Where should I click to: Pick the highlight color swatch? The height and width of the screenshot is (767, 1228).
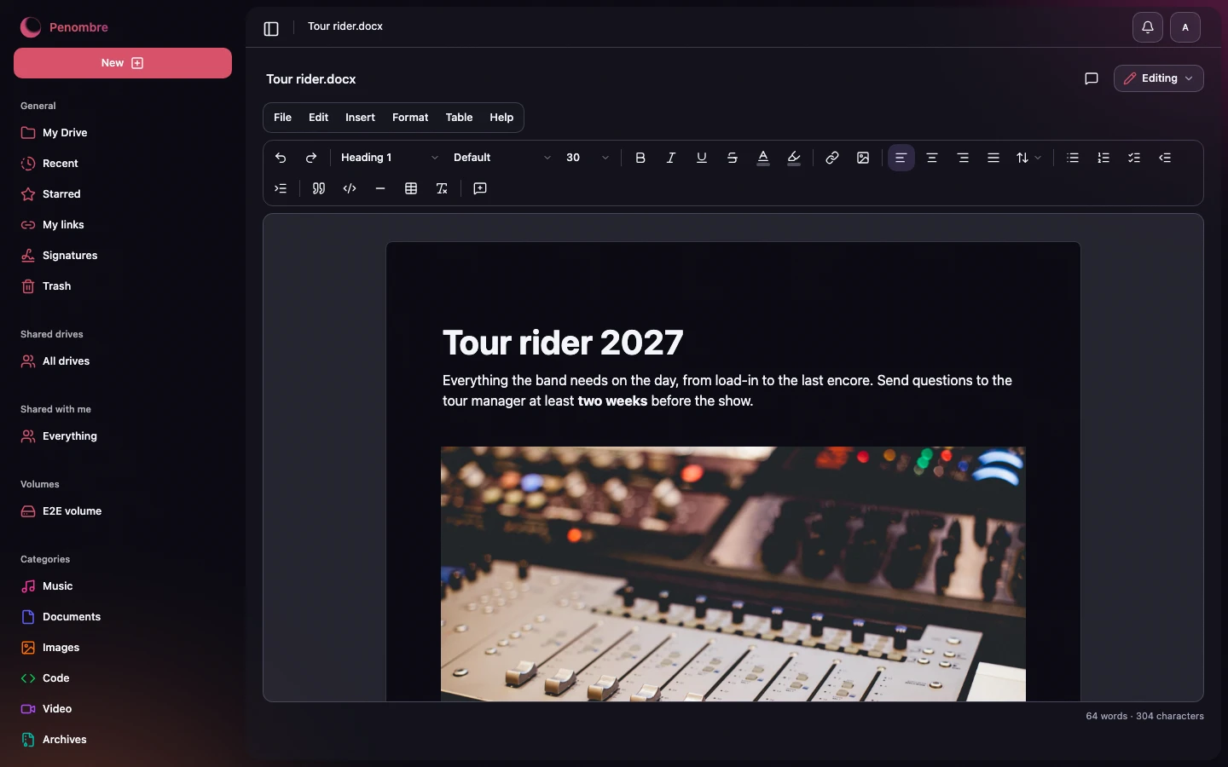point(794,158)
